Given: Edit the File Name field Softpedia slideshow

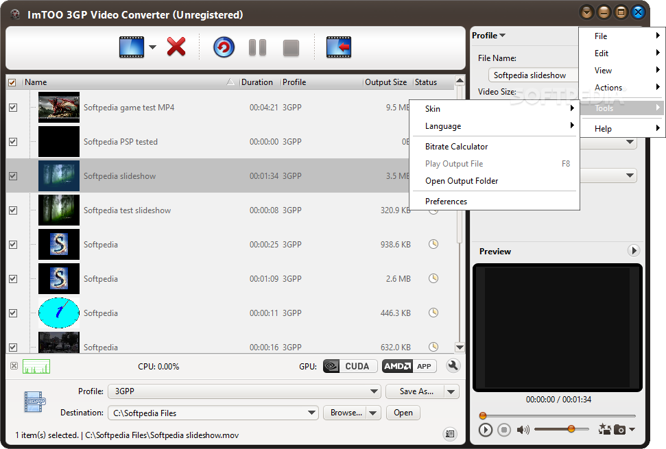Looking at the screenshot, I should (x=534, y=75).
